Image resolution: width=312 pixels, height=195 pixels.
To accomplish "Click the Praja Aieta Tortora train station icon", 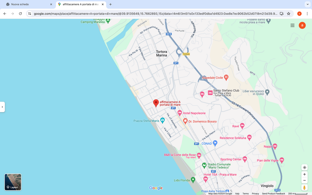I will coord(227,191).
